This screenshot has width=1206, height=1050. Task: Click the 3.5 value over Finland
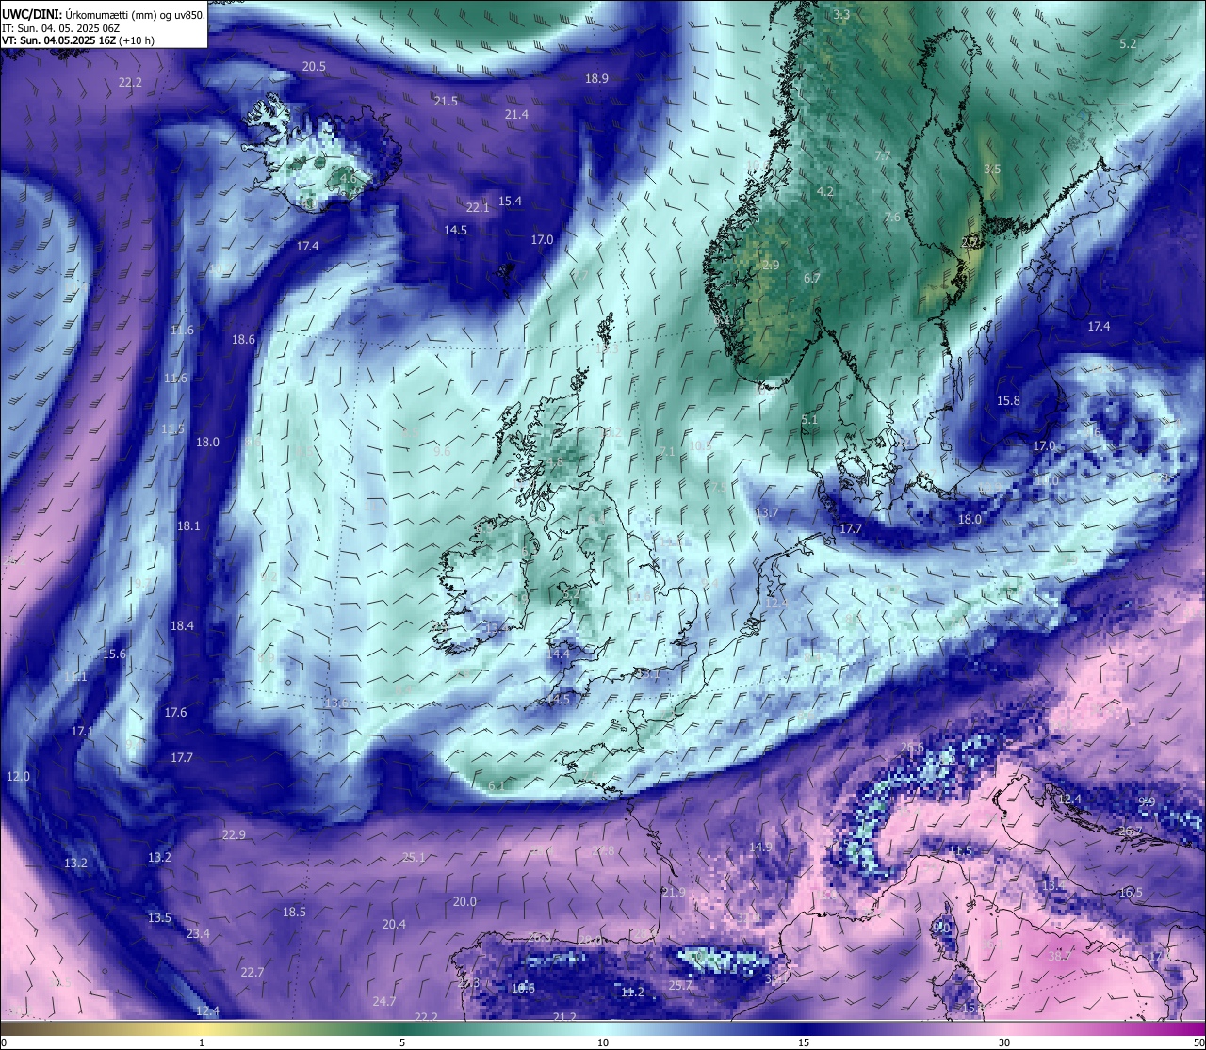pyautogui.click(x=992, y=169)
